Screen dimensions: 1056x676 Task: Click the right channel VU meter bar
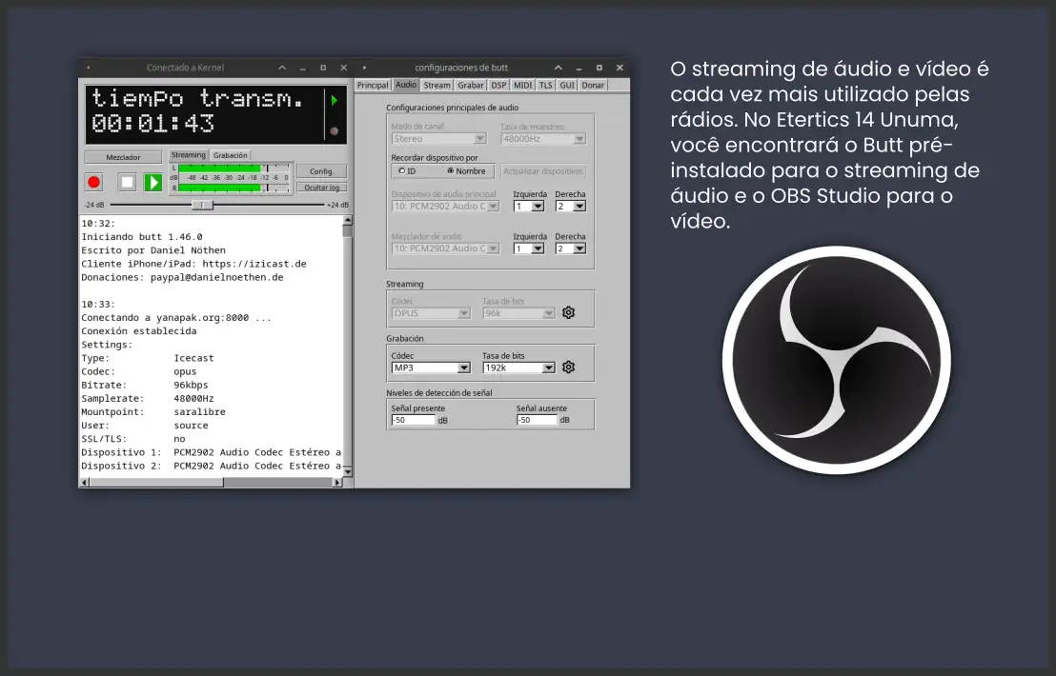tap(234, 189)
